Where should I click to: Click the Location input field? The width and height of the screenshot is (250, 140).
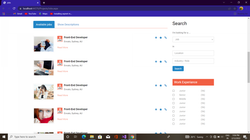(193, 53)
